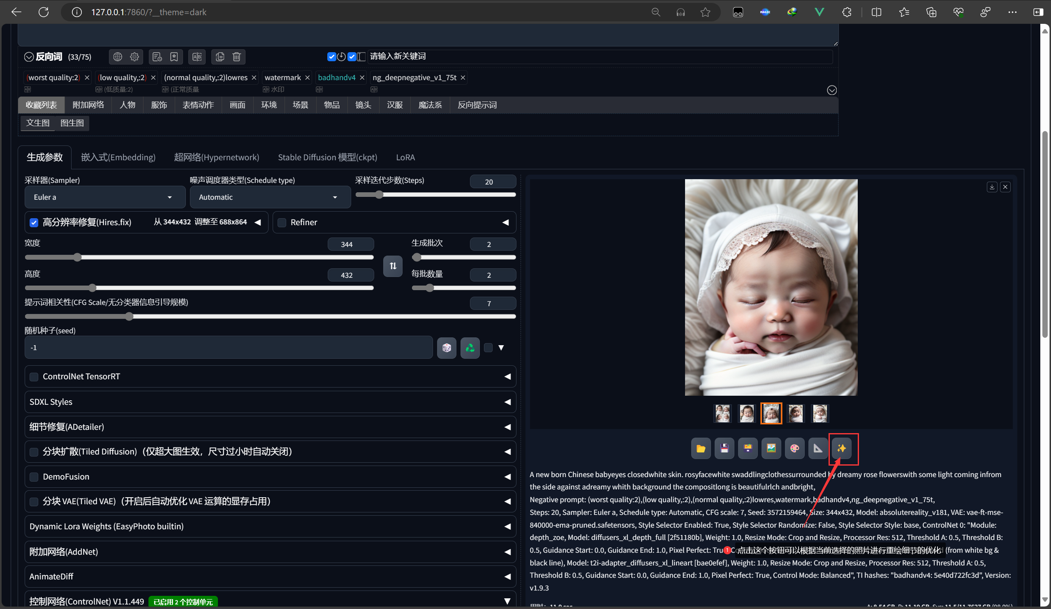The width and height of the screenshot is (1051, 609).
Task: Select the first grid thumbnail in gallery
Action: [722, 413]
